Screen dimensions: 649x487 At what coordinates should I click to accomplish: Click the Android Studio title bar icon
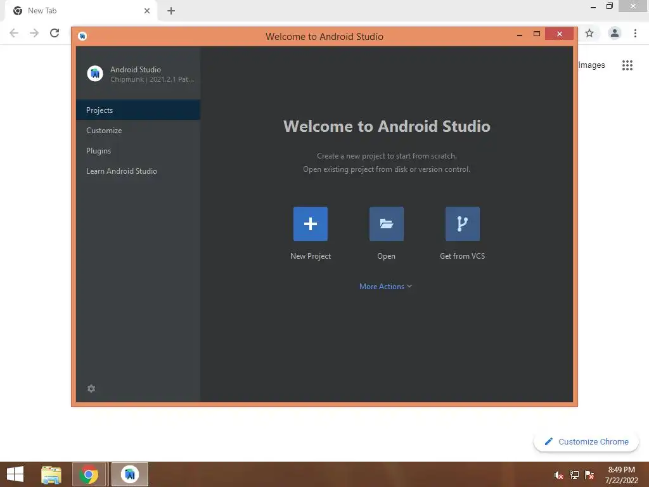[x=82, y=36]
